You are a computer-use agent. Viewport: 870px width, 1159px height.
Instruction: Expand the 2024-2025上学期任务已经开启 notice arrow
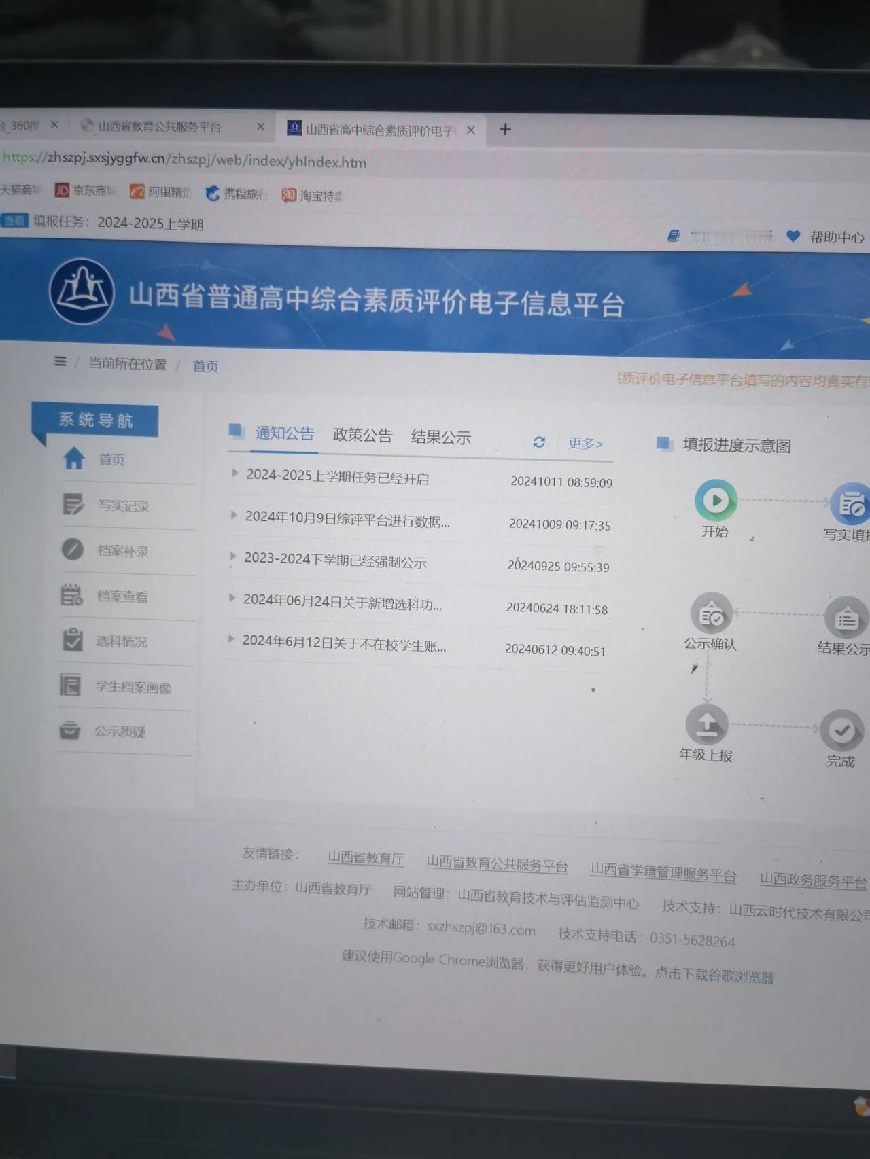235,473
